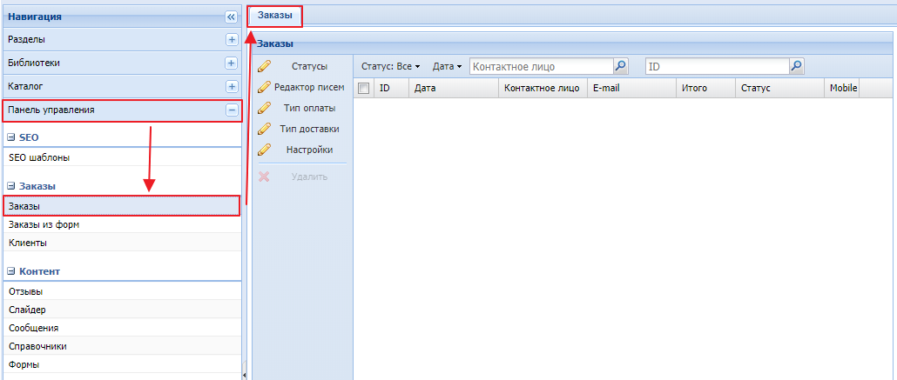Sort table by Итого column header

tap(695, 88)
